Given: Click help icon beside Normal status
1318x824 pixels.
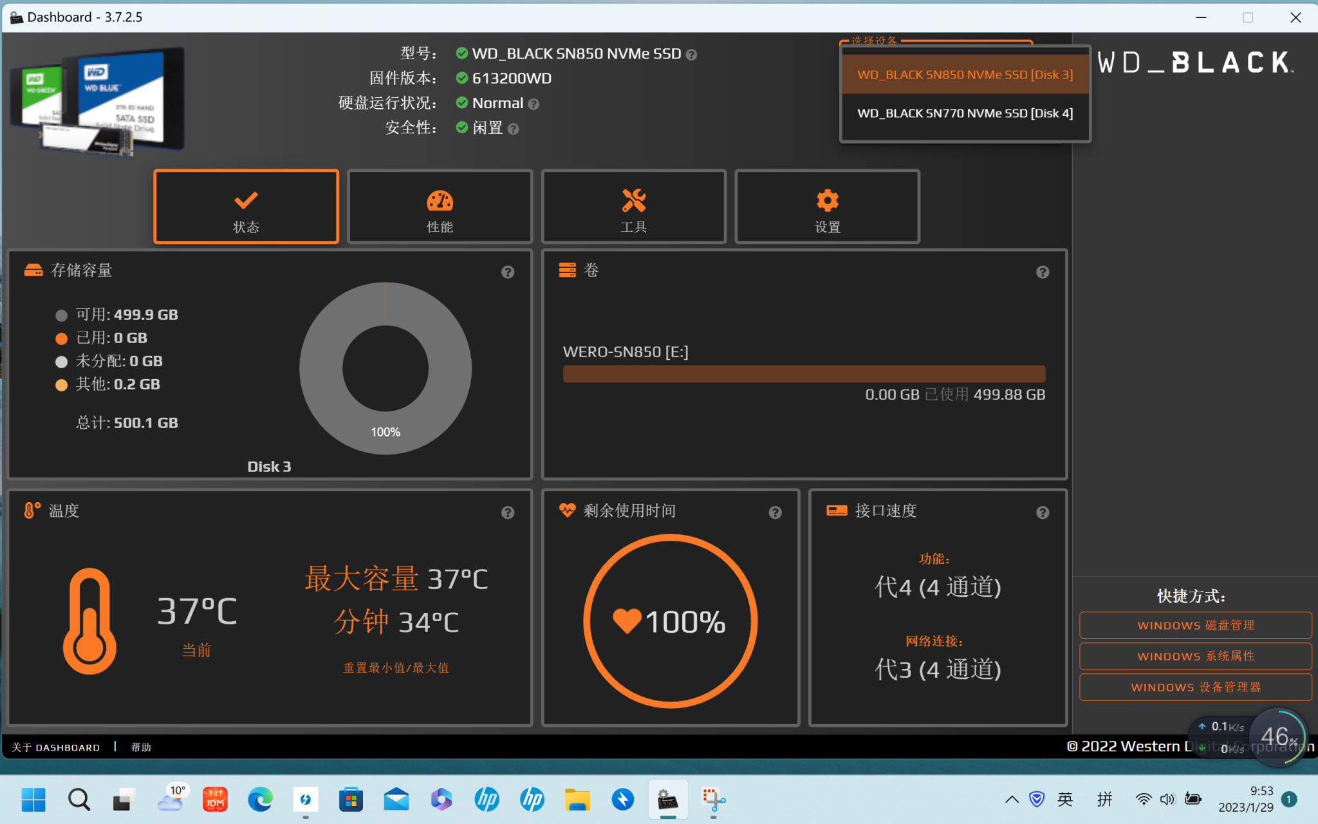Looking at the screenshot, I should tap(534, 104).
